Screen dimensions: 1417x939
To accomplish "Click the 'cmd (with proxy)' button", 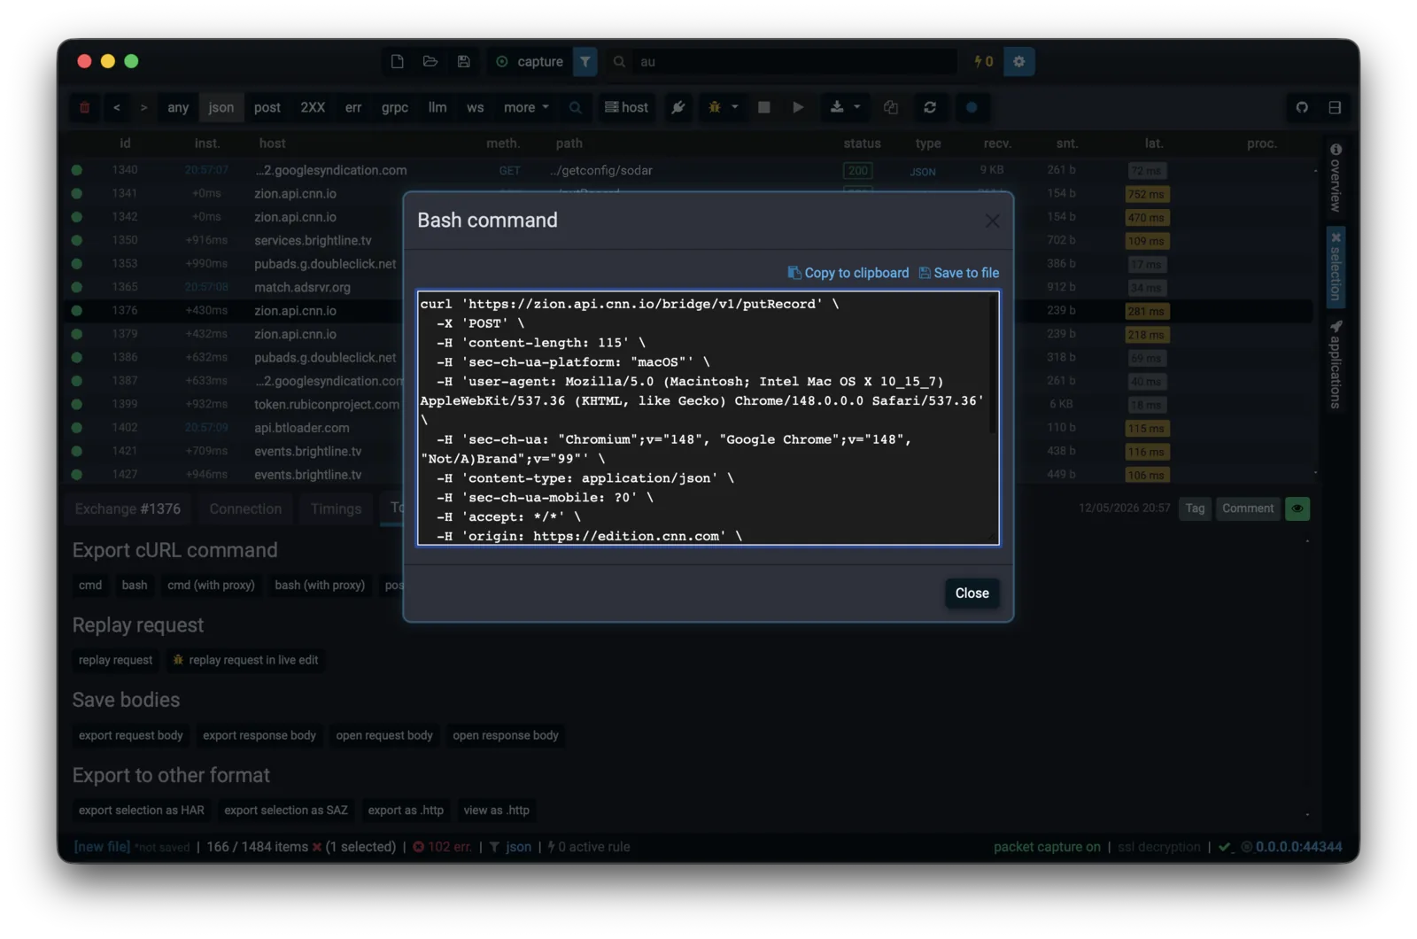I will click(x=211, y=586).
